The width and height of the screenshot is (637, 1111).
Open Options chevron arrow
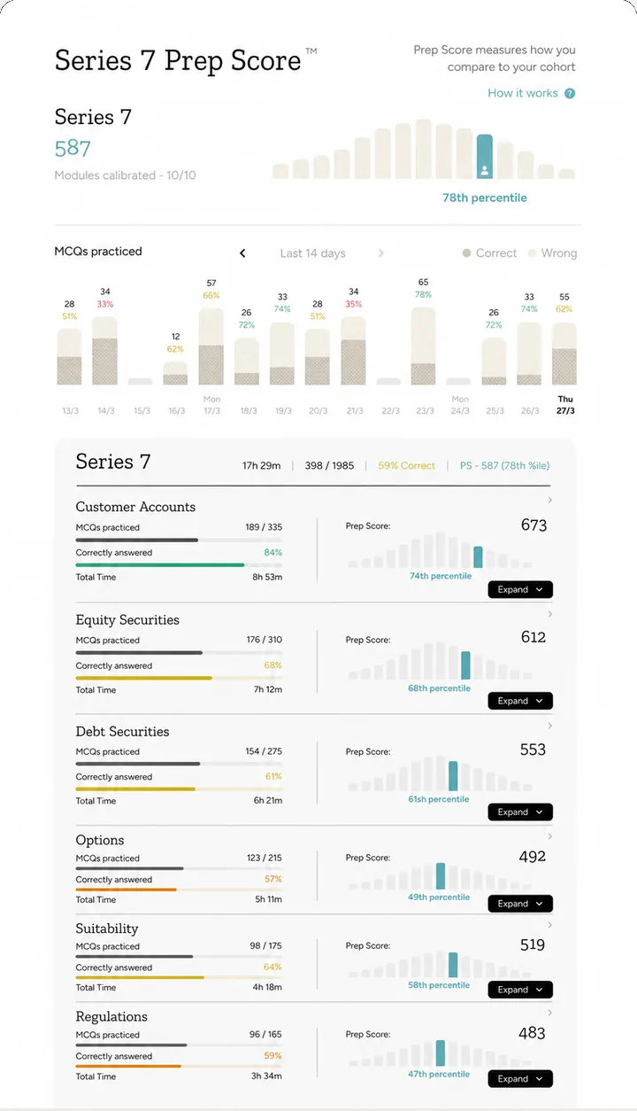tap(550, 835)
